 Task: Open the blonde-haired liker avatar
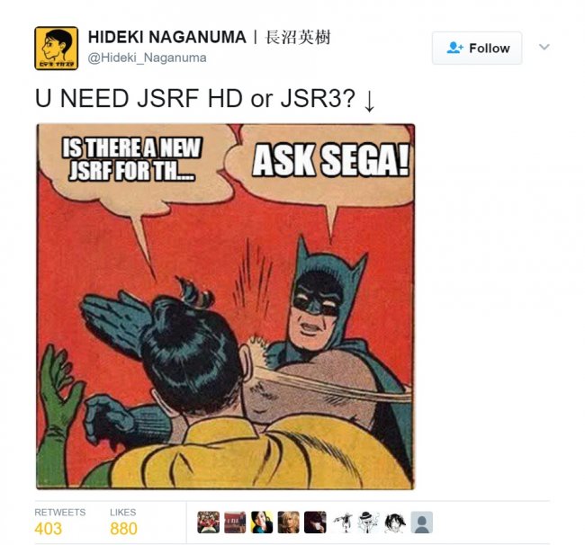point(288,523)
